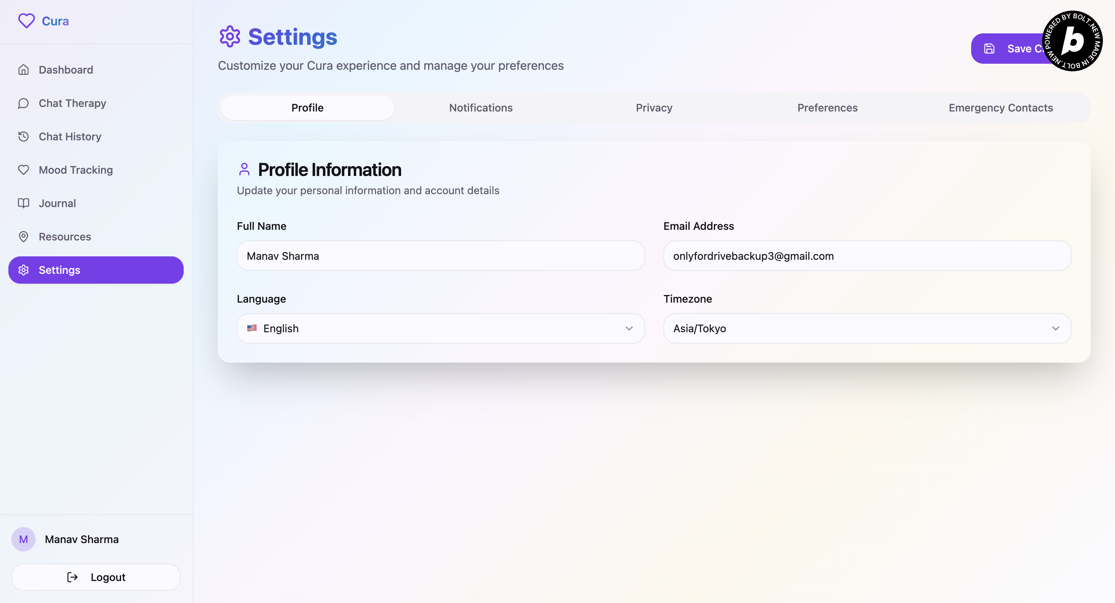Click the Chat Therapy speech bubble icon

click(24, 103)
